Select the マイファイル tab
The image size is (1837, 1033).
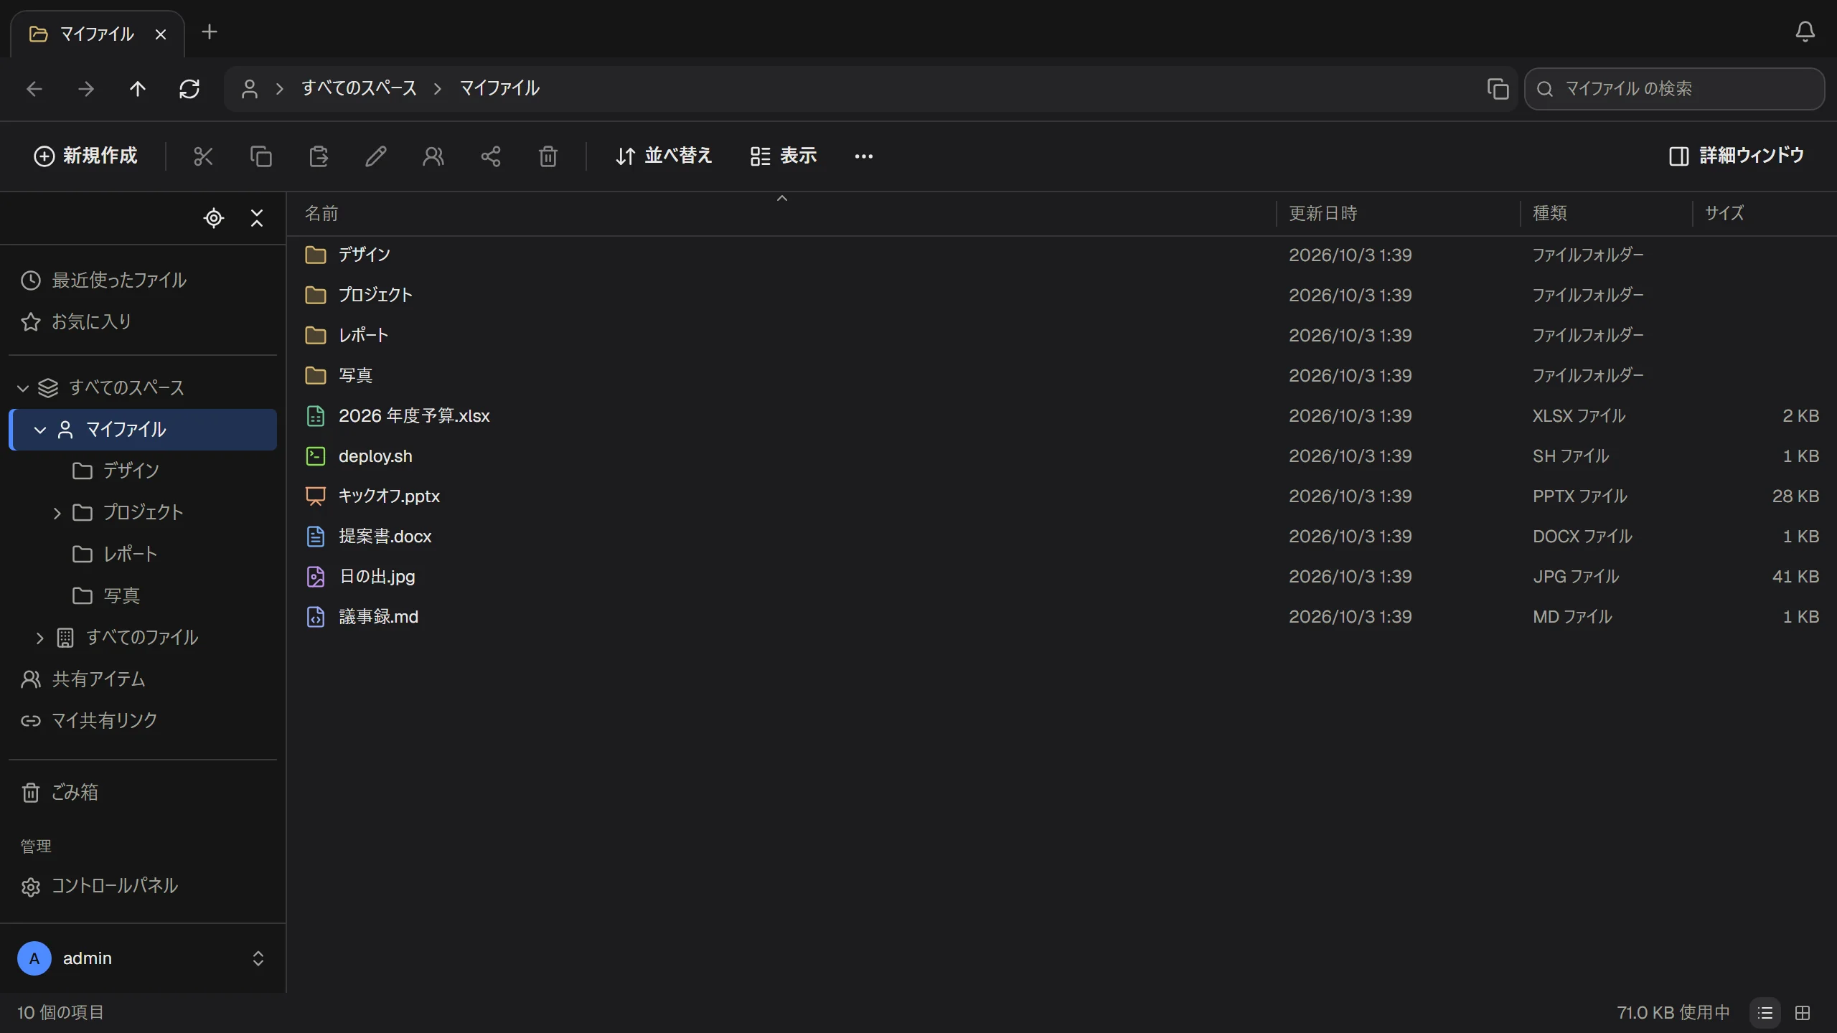click(x=98, y=34)
